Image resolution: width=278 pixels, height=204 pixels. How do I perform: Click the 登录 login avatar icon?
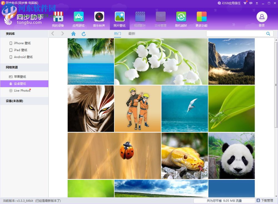[x=262, y=17]
